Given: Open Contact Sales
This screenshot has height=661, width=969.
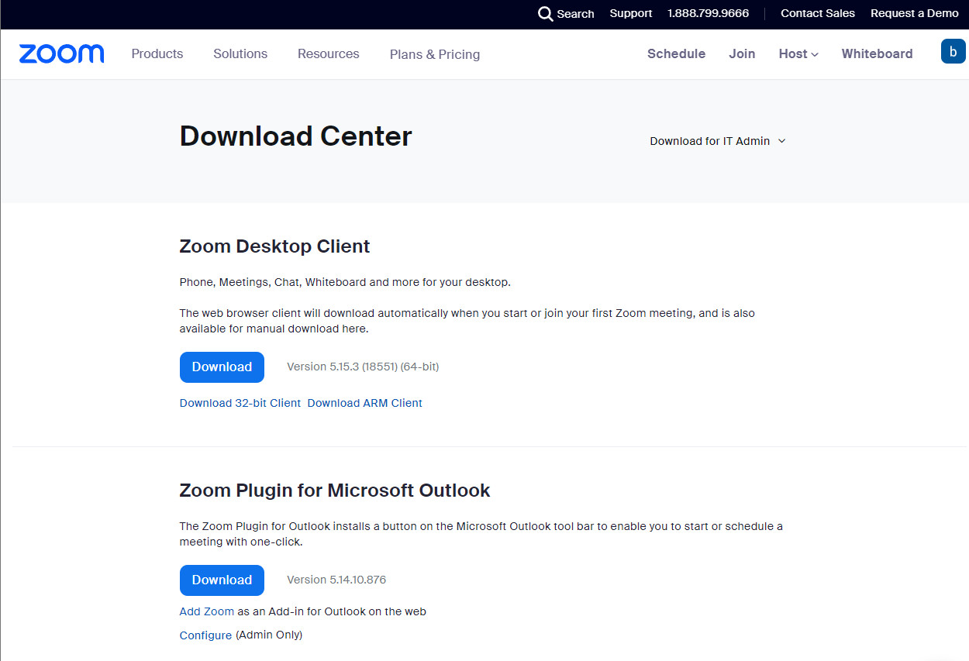Looking at the screenshot, I should 818,13.
